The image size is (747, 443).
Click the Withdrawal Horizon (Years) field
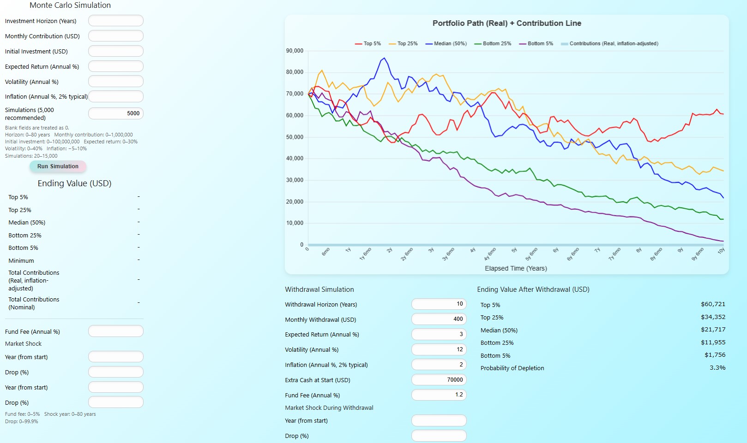pos(439,304)
